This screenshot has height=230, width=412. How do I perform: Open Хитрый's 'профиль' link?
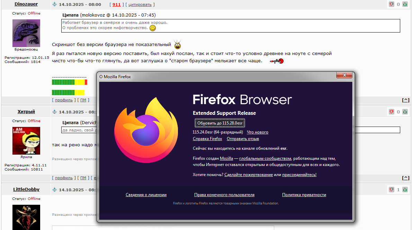64,178
